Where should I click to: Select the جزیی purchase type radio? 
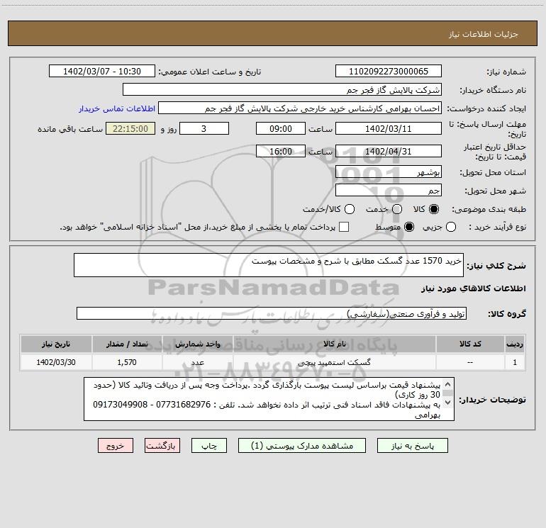(450, 227)
